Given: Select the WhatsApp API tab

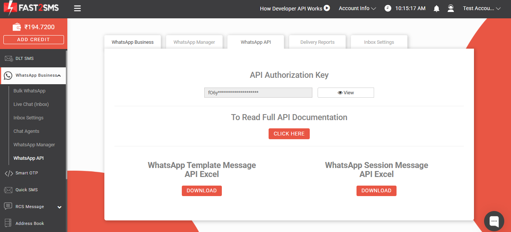Looking at the screenshot, I should 256,42.
